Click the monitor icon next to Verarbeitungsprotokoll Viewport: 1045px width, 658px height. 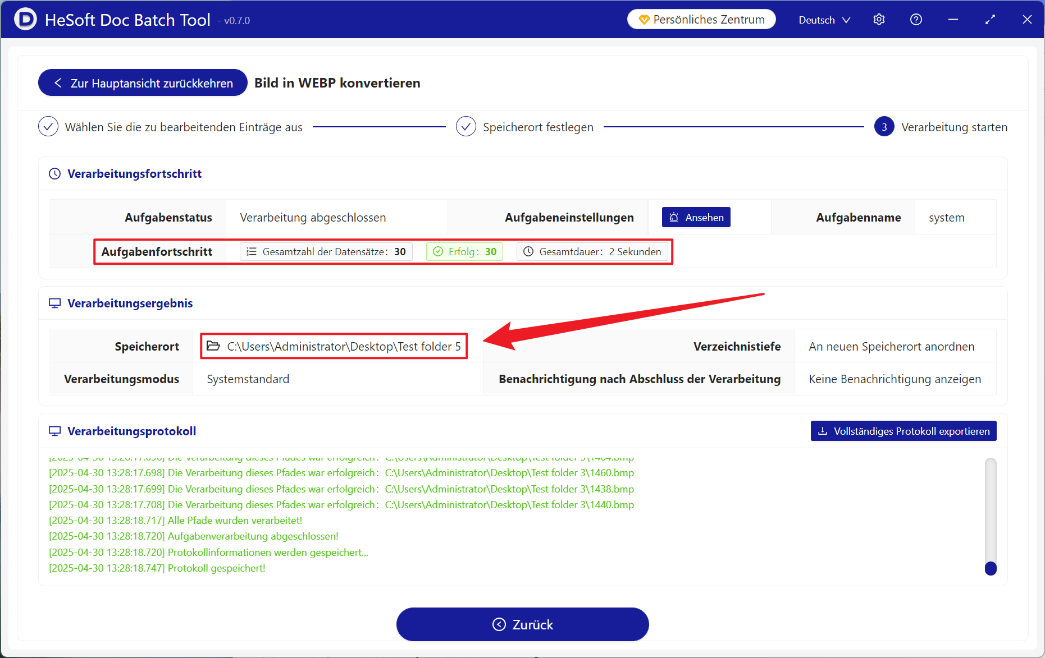[54, 431]
